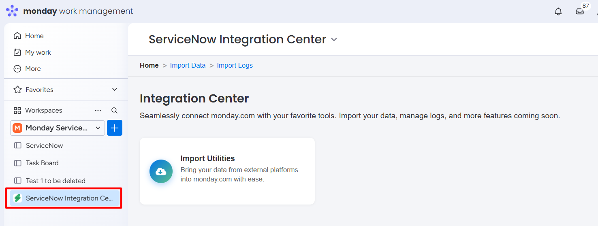Click the monday work management logo

[x=69, y=11]
